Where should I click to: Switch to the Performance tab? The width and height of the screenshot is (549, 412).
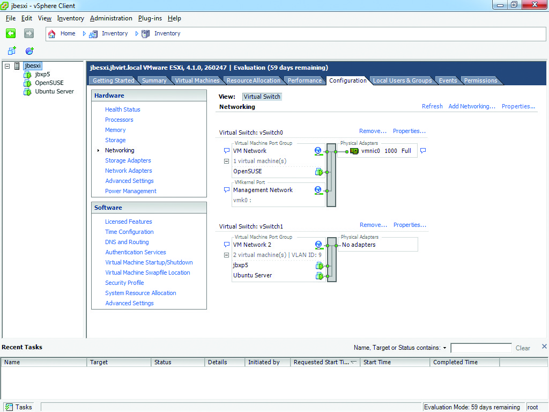(305, 80)
